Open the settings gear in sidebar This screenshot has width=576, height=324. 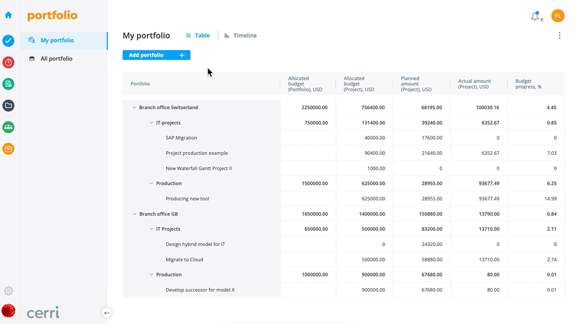pyautogui.click(x=8, y=291)
